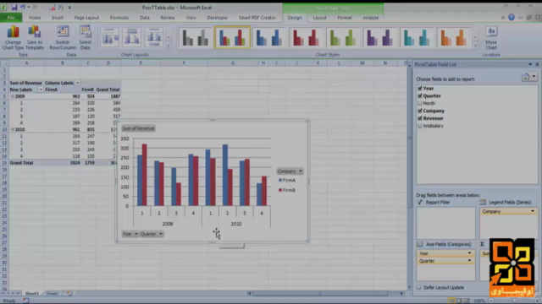Switch Row/Column of chart data

(x=63, y=37)
